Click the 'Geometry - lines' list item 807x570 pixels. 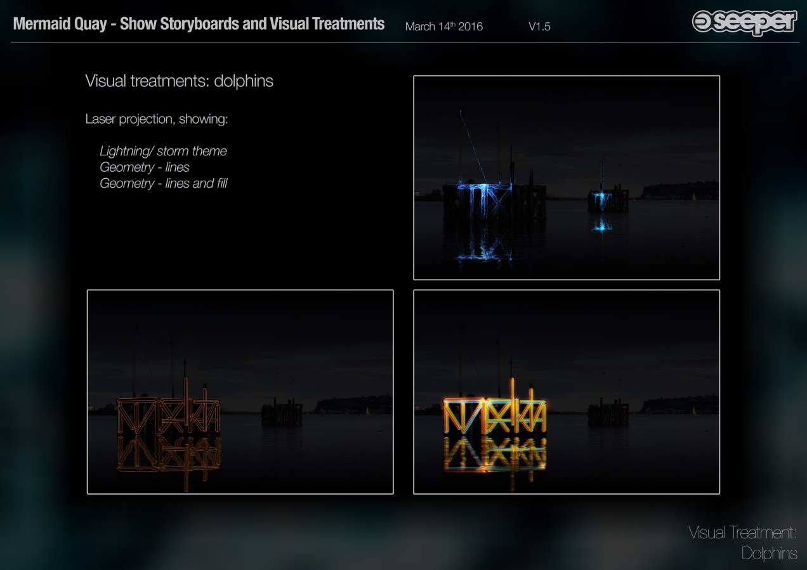tap(144, 167)
